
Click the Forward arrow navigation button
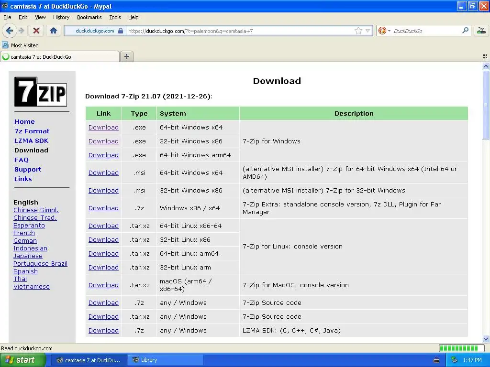pyautogui.click(x=21, y=31)
